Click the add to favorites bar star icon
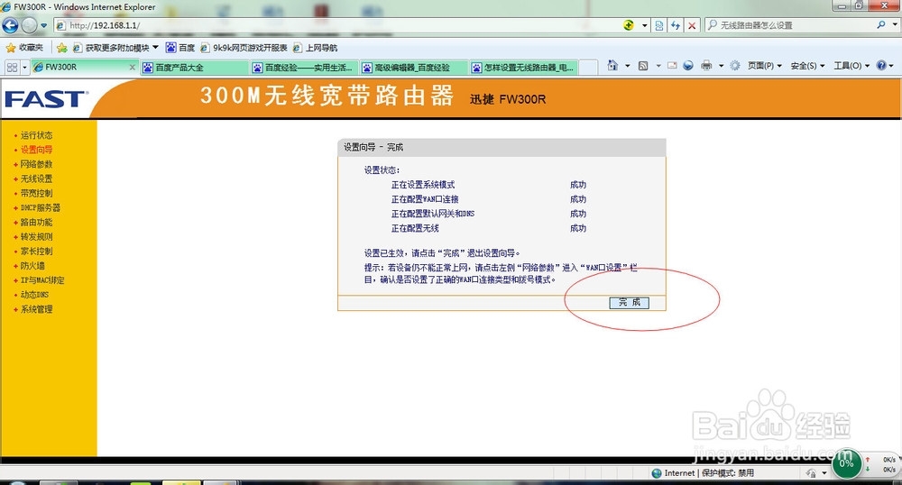The height and width of the screenshot is (485, 902). pos(62,48)
